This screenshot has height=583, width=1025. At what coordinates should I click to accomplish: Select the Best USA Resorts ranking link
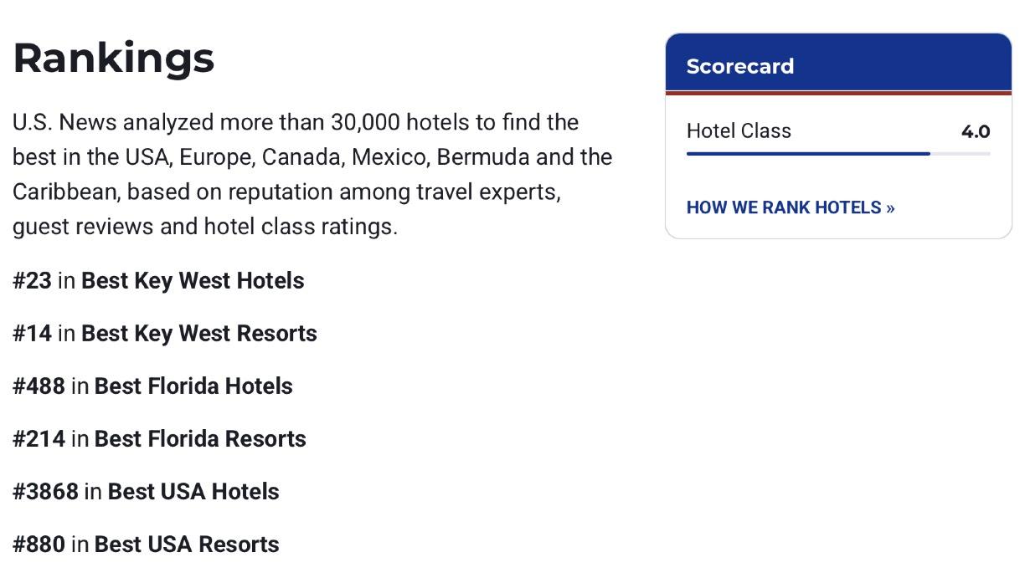[x=186, y=545]
